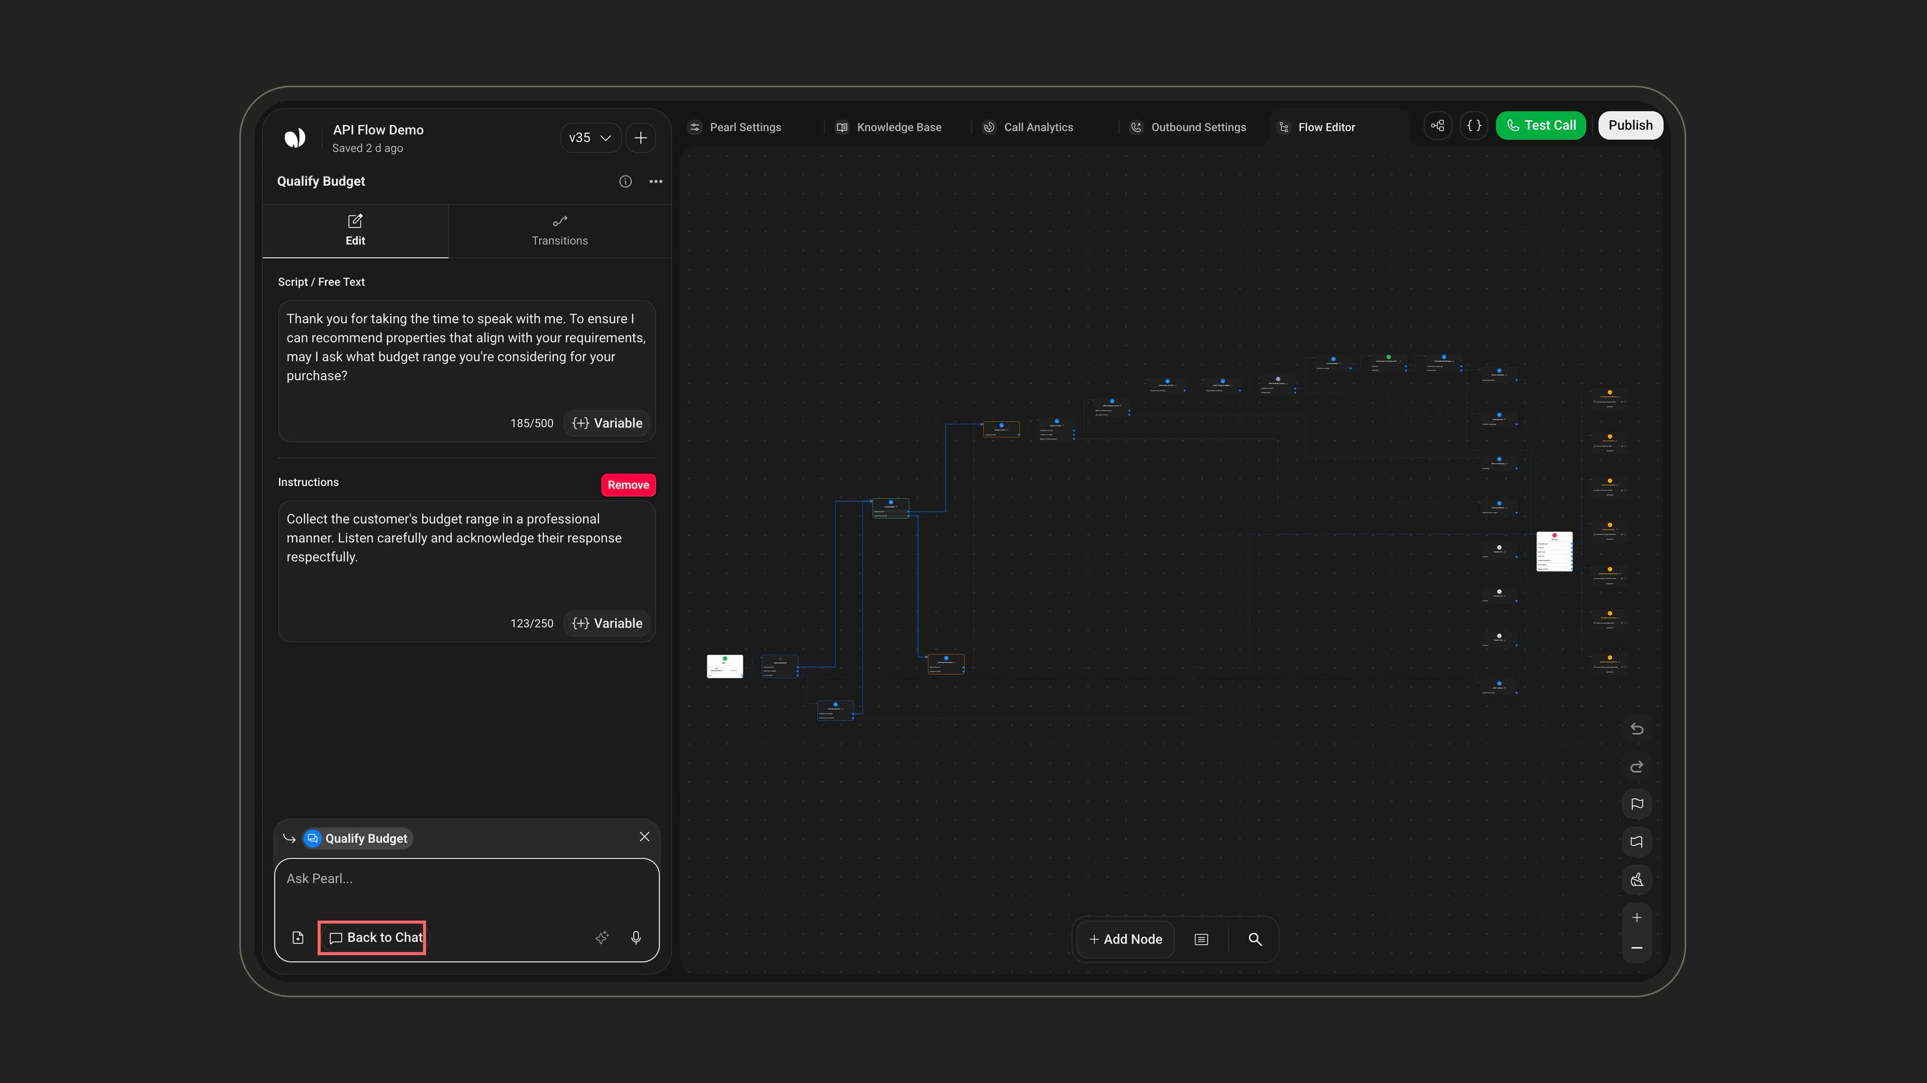Click the share/connections icon in top bar
This screenshot has height=1083, width=1927.
(1438, 126)
